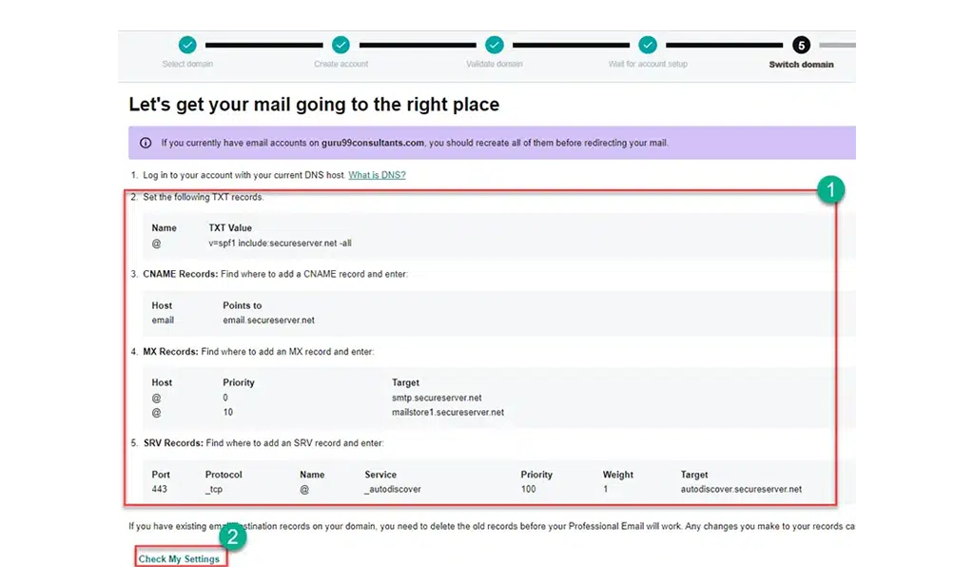Click the Create account checkmark icon

[x=341, y=45]
